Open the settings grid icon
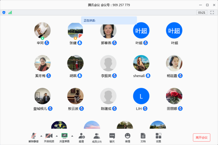 click(158, 136)
